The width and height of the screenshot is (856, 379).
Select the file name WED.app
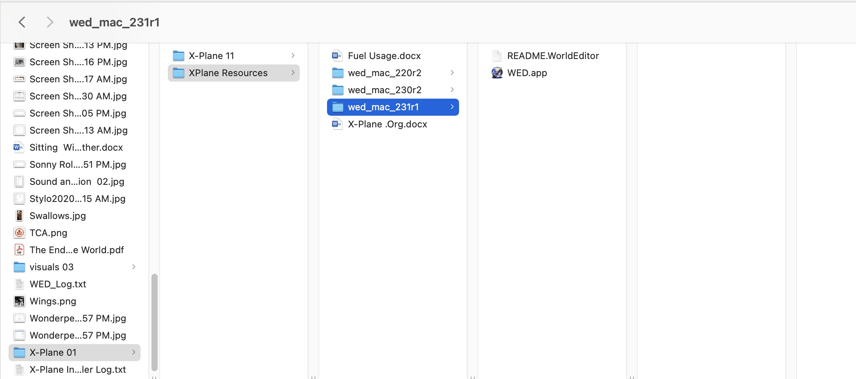point(527,73)
